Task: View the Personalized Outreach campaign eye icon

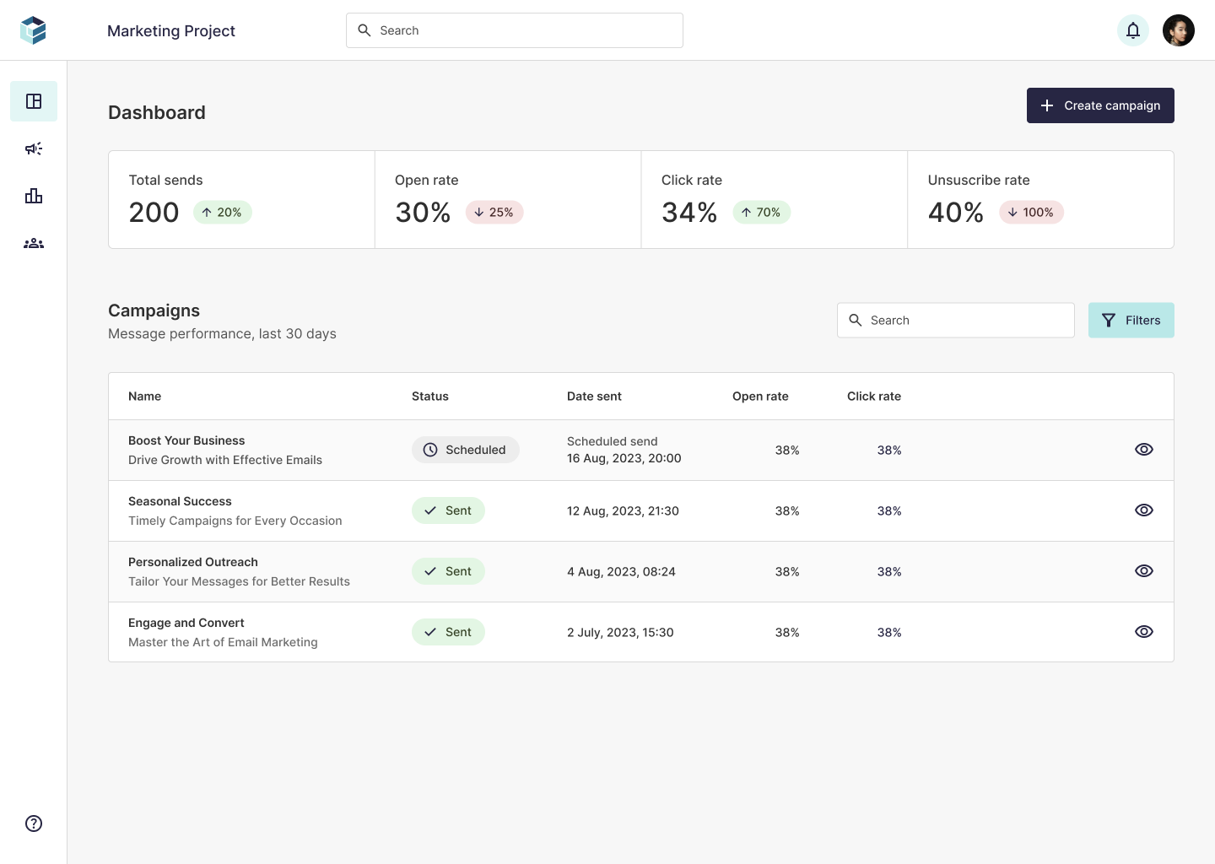Action: (1143, 571)
